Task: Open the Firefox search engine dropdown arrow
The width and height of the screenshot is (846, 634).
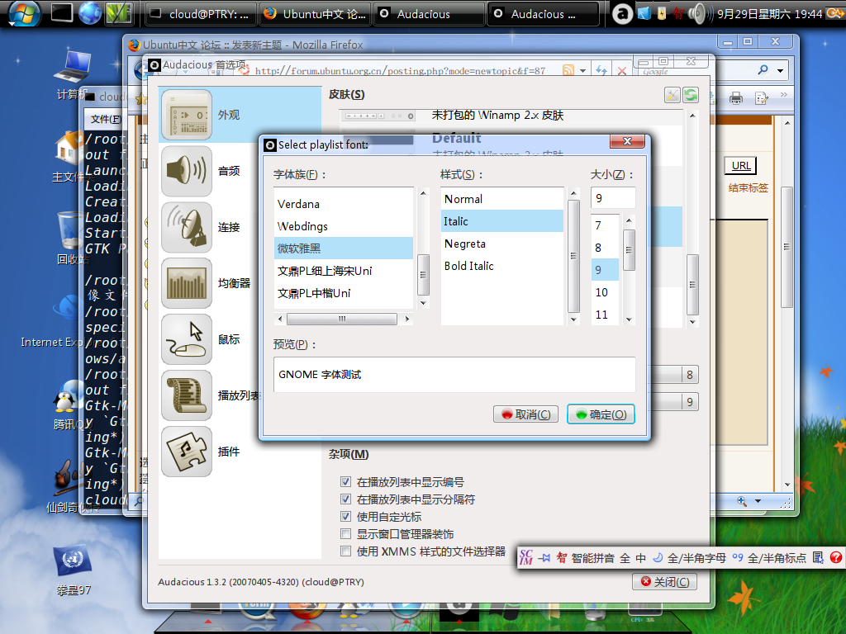Action: coord(780,71)
